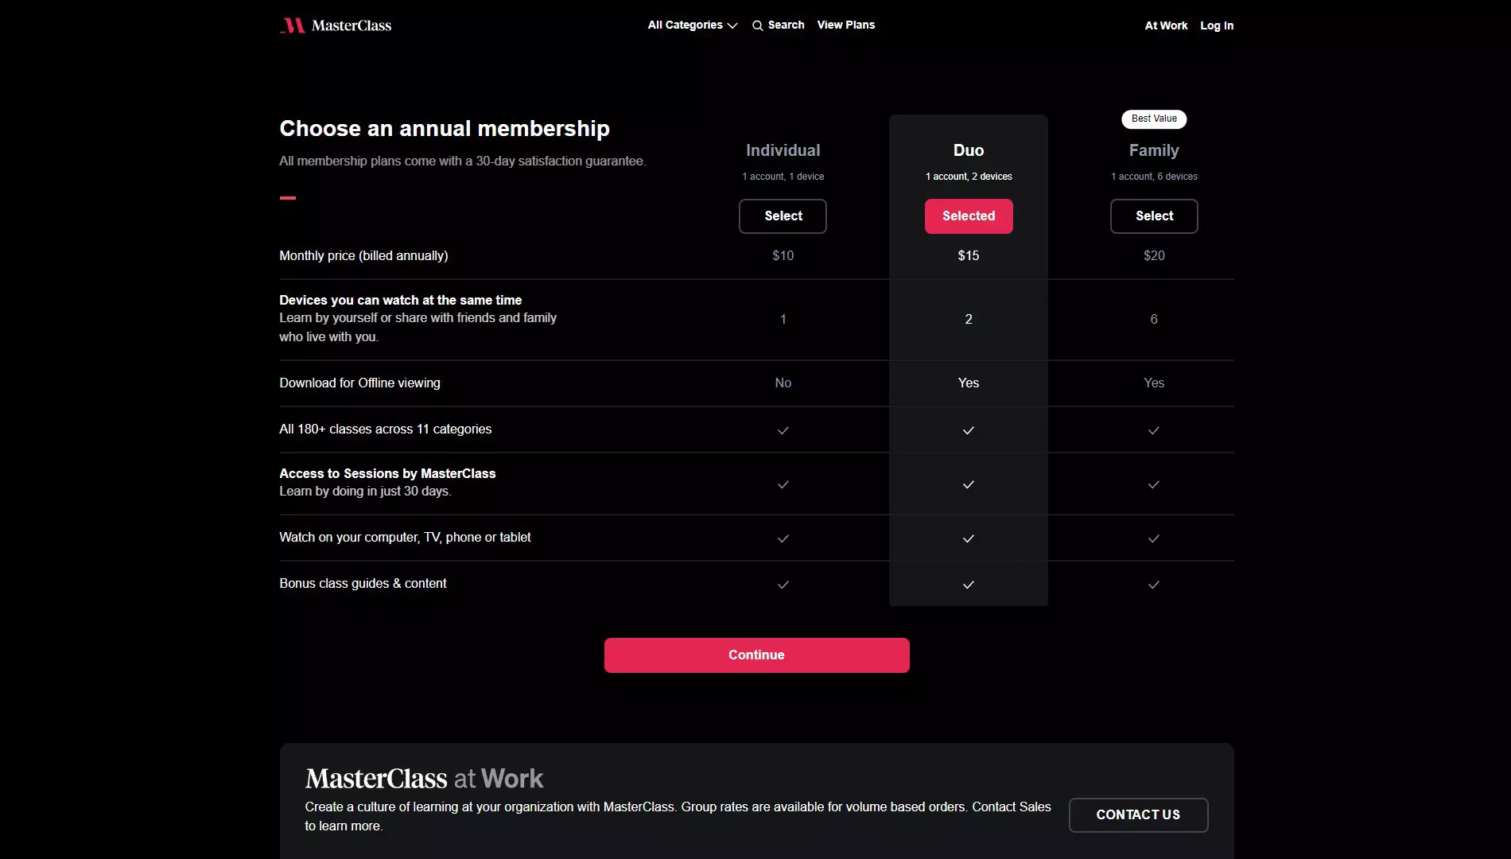The image size is (1511, 859).
Task: Click the 30-day satisfaction guarantee text
Action: (x=462, y=161)
